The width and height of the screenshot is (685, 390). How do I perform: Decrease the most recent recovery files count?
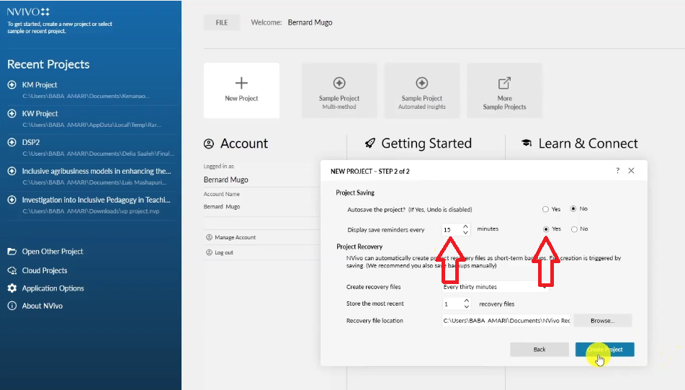466,307
